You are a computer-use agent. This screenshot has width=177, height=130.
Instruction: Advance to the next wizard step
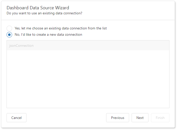tap(140, 118)
